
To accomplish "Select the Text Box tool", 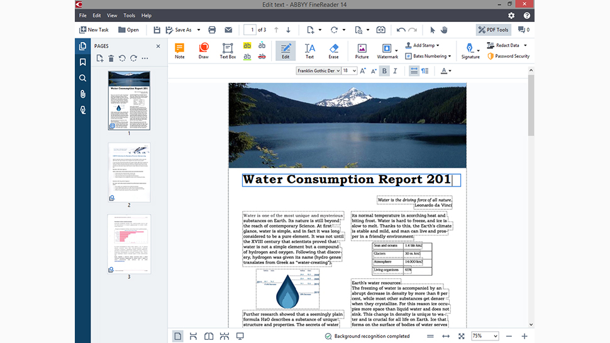I will (228, 51).
